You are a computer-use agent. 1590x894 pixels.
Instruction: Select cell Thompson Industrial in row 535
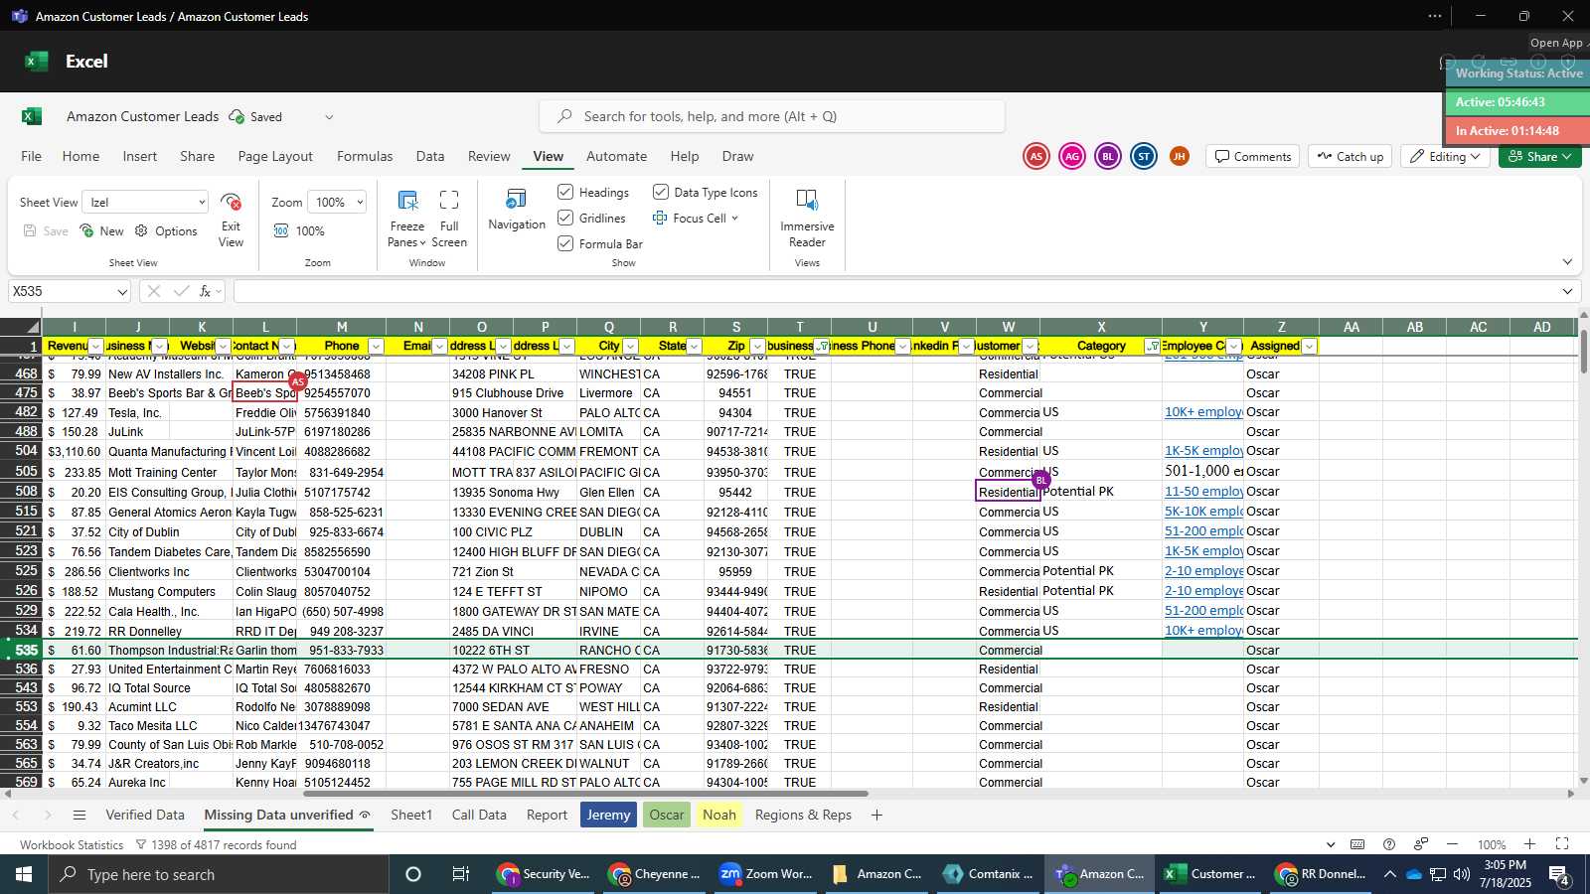click(169, 651)
